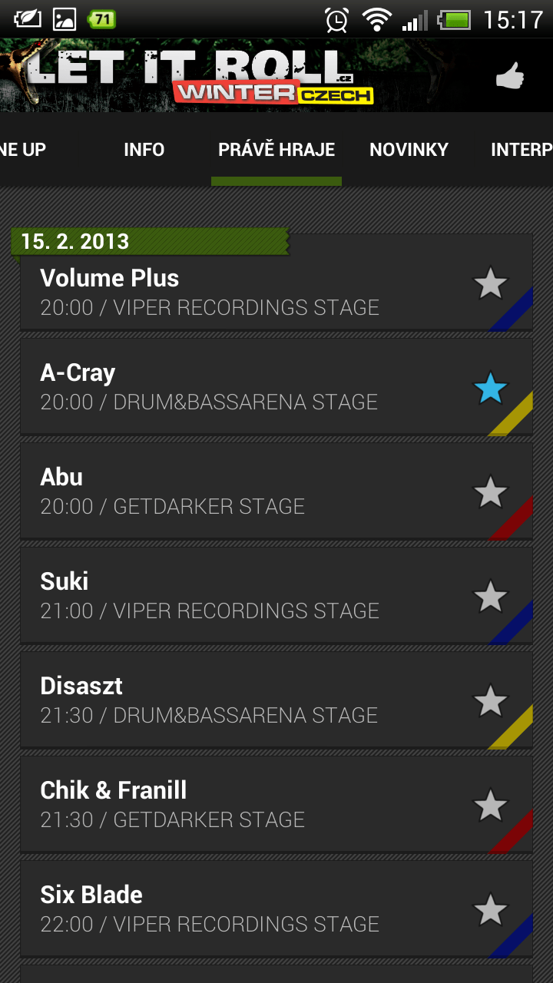Tap the star next to Disaszt
The width and height of the screenshot is (553, 983).
490,701
